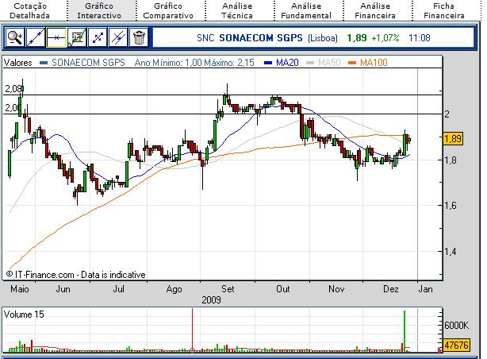Open the indicators chart settings icon
Image resolution: width=487 pixels, height=359 pixels.
tap(77, 37)
